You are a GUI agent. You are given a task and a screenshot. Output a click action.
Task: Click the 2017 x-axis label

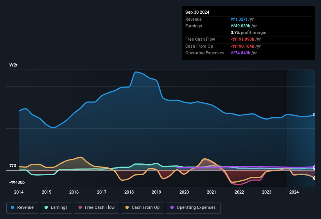[x=102, y=192]
